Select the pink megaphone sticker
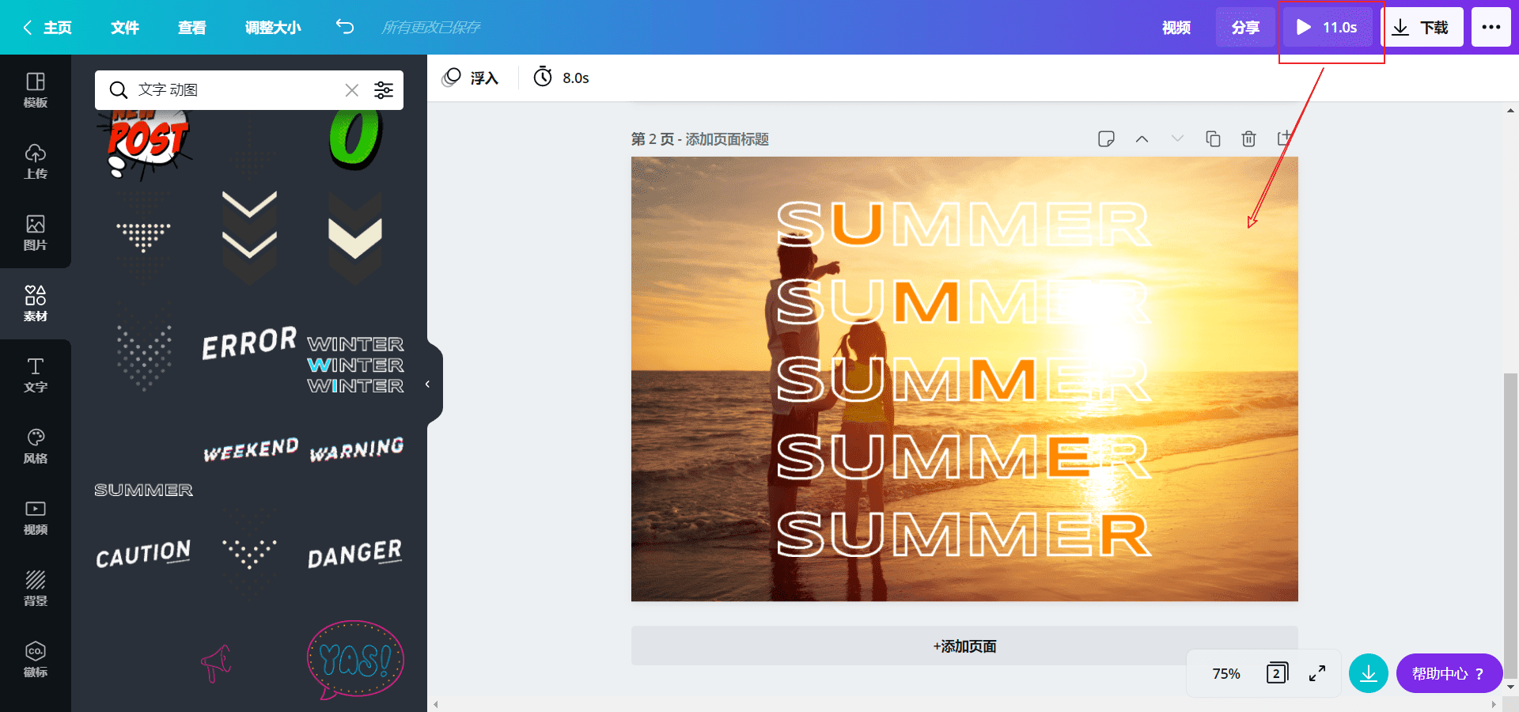Screen dimensions: 1519x712 coord(215,663)
